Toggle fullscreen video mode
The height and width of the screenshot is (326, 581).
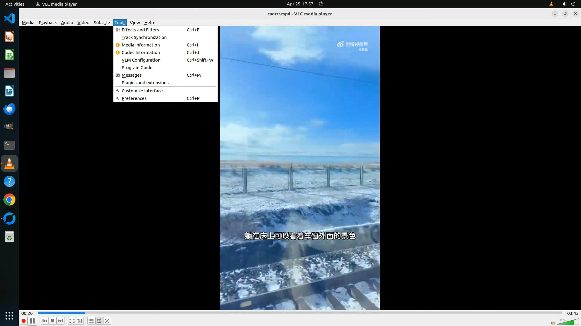(x=72, y=321)
